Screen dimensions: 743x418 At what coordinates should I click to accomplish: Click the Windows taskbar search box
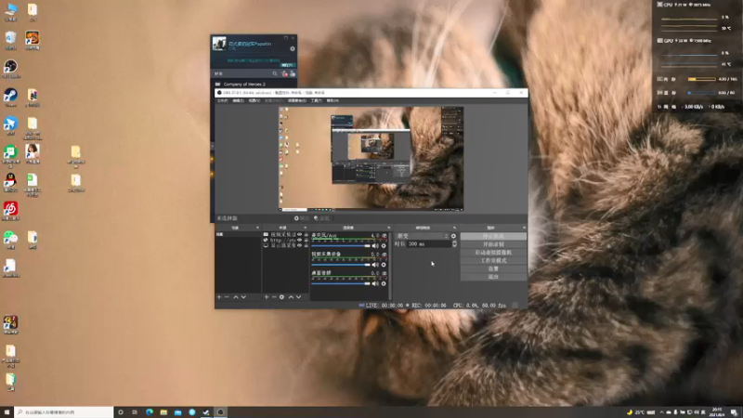click(63, 412)
